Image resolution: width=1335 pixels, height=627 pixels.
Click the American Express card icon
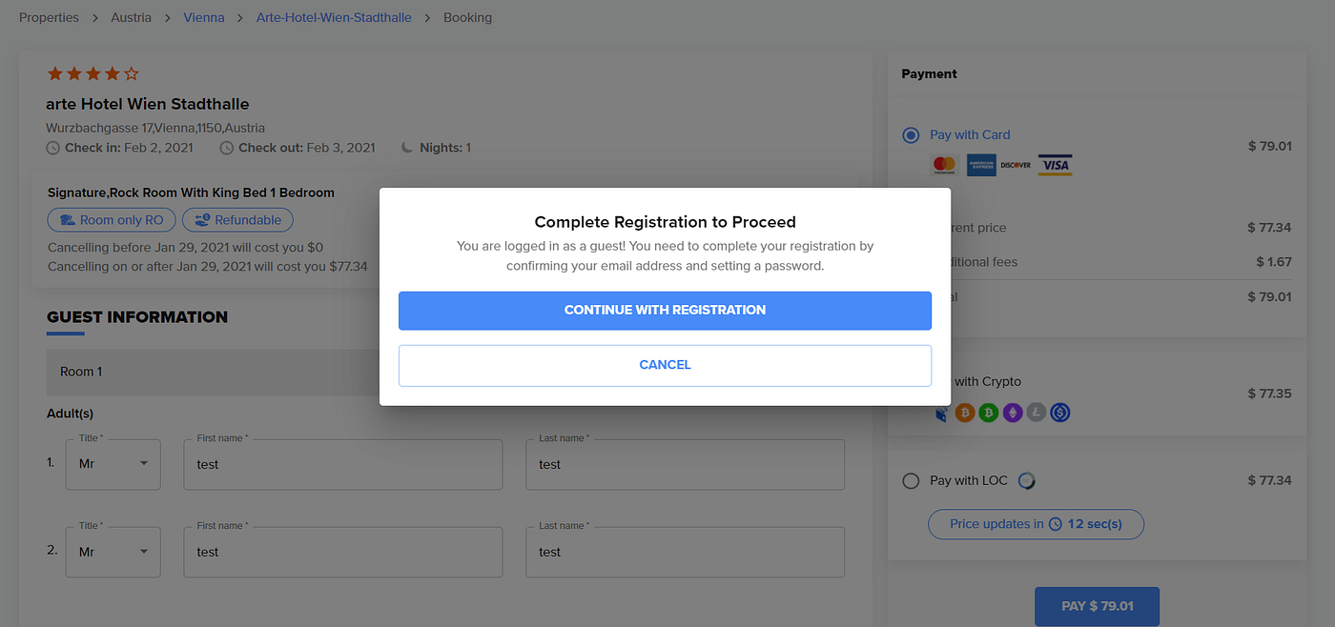980,165
